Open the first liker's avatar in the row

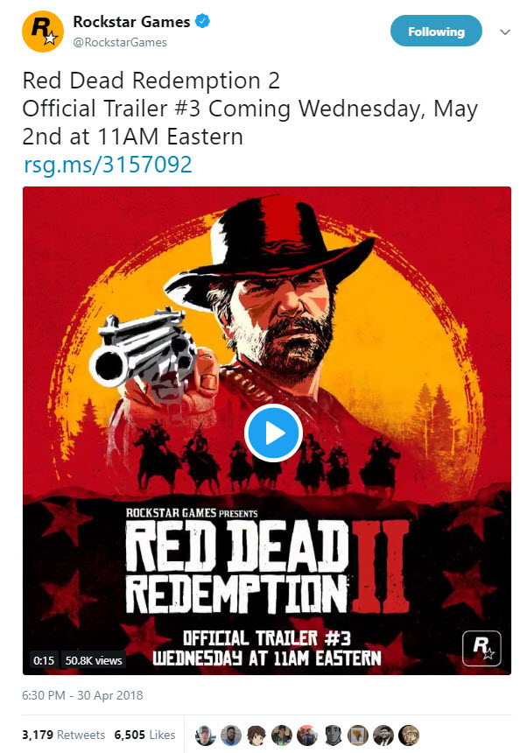pos(204,735)
